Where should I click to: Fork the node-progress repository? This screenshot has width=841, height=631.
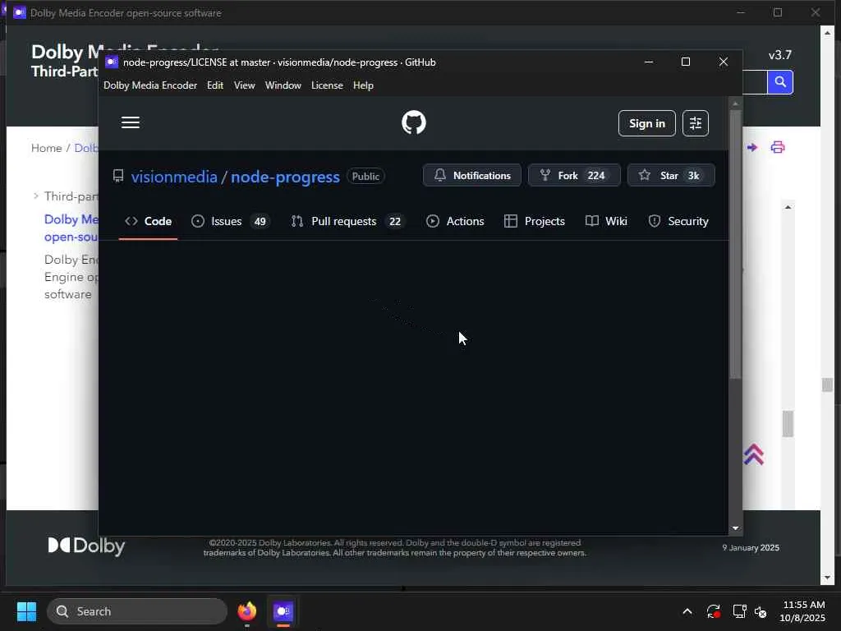pyautogui.click(x=574, y=176)
